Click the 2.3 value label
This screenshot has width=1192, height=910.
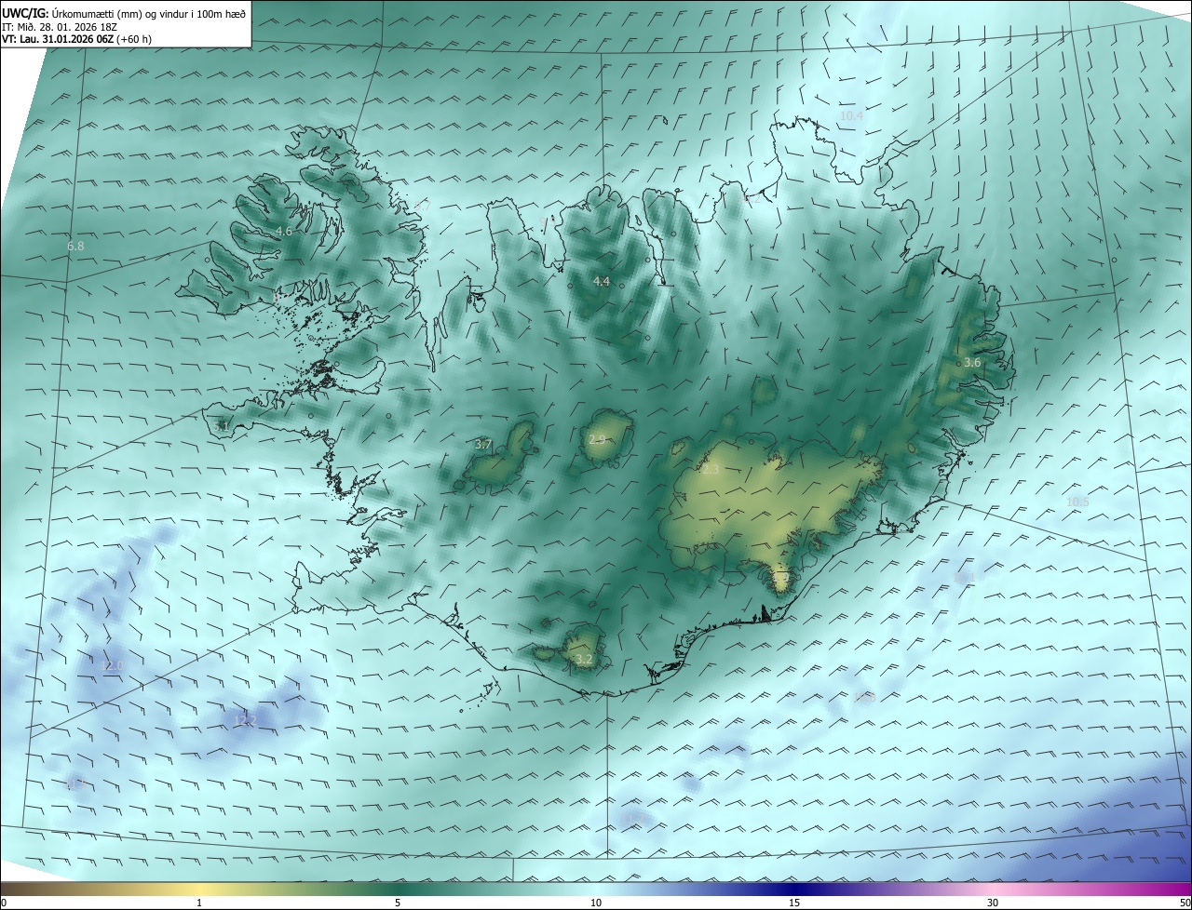[x=711, y=470]
